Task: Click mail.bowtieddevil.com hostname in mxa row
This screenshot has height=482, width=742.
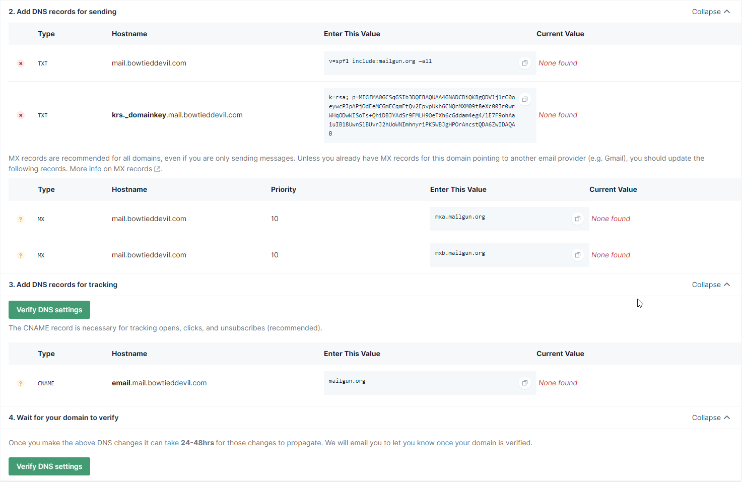Action: coord(149,219)
